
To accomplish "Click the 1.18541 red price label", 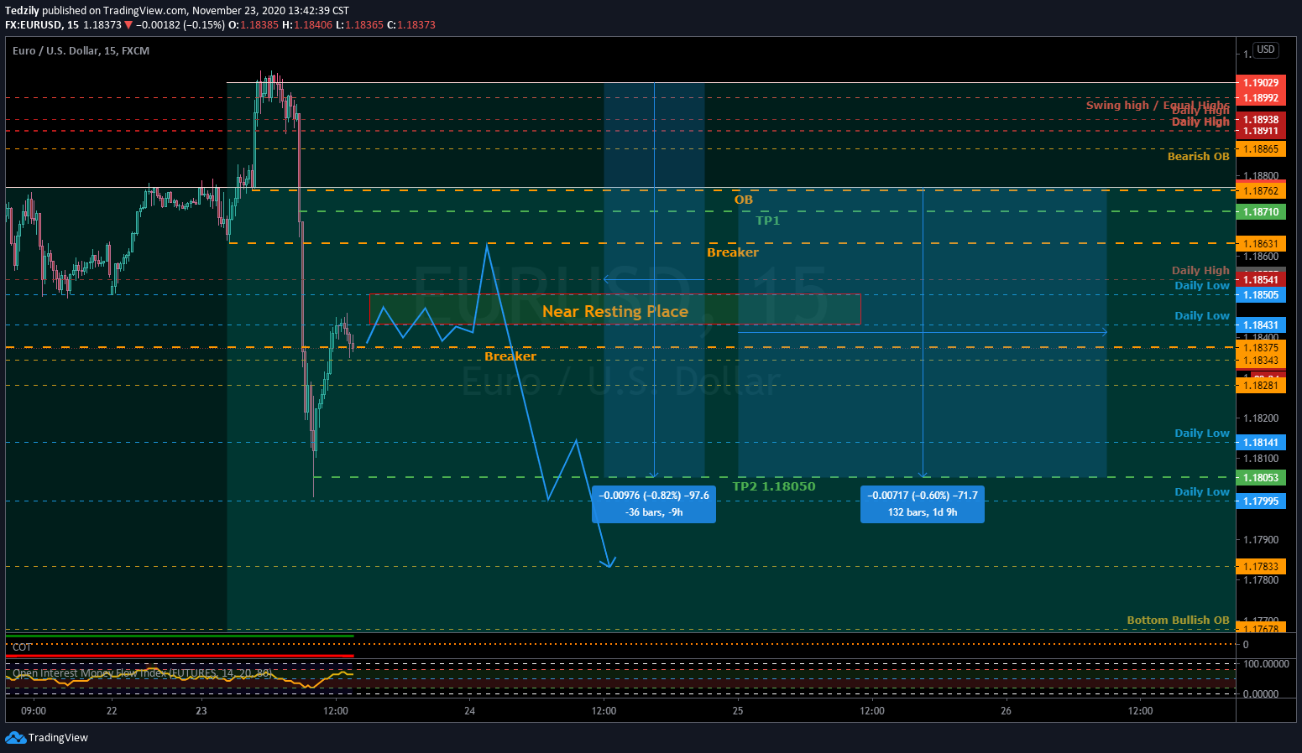I will 1261,280.
